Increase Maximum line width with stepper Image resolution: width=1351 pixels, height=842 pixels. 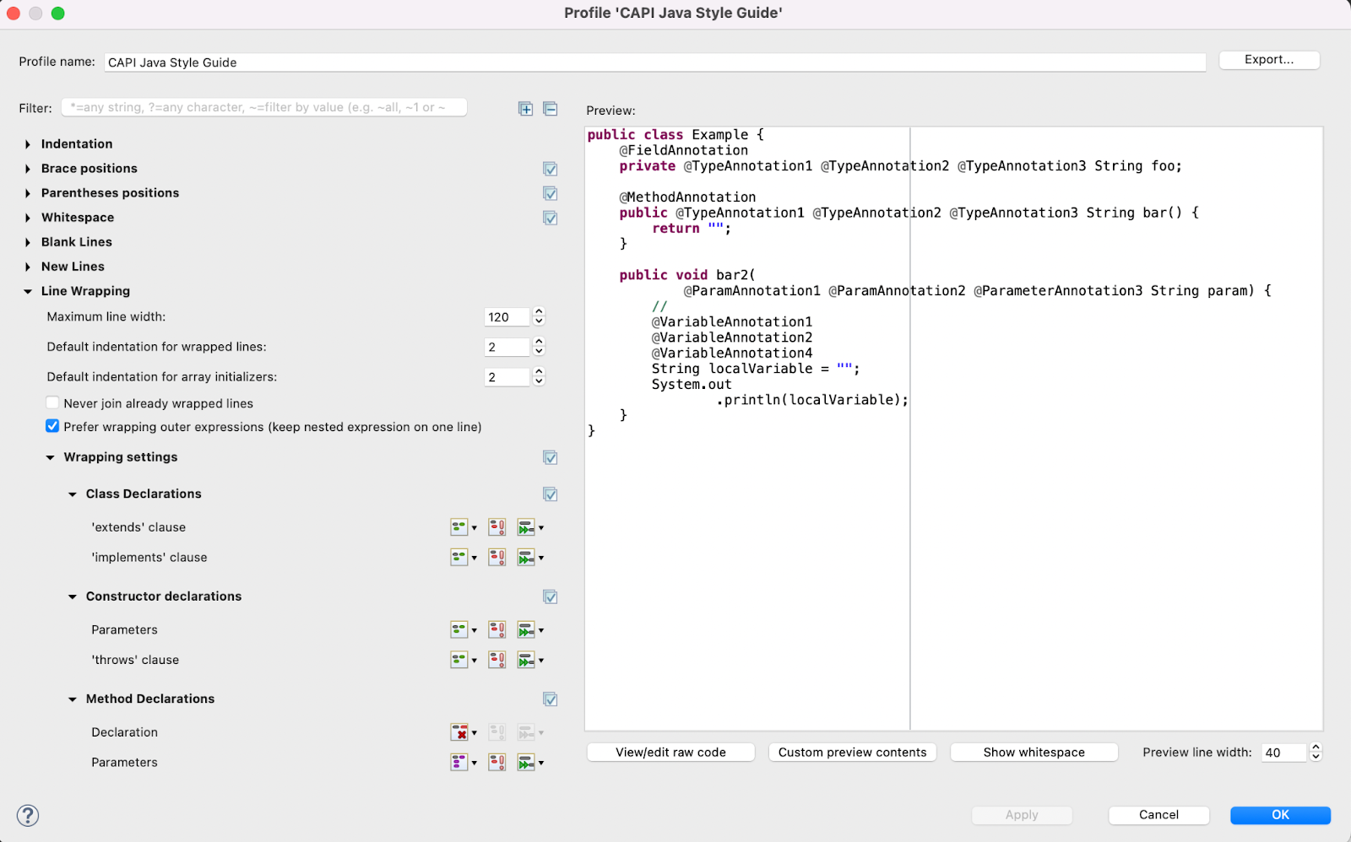pyautogui.click(x=540, y=312)
